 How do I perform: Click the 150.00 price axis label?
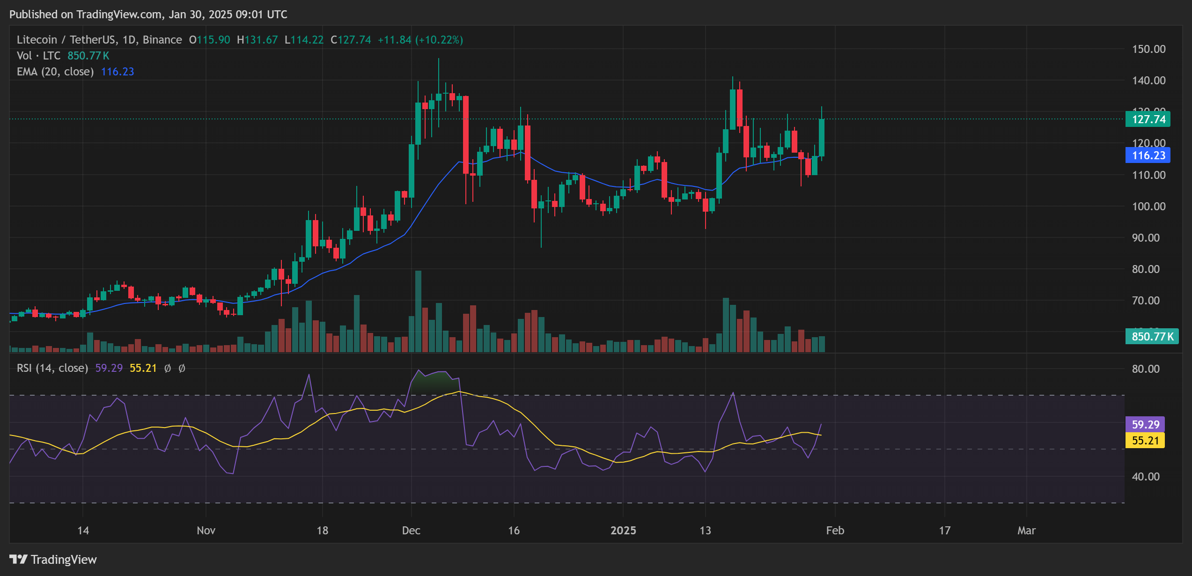[1149, 49]
